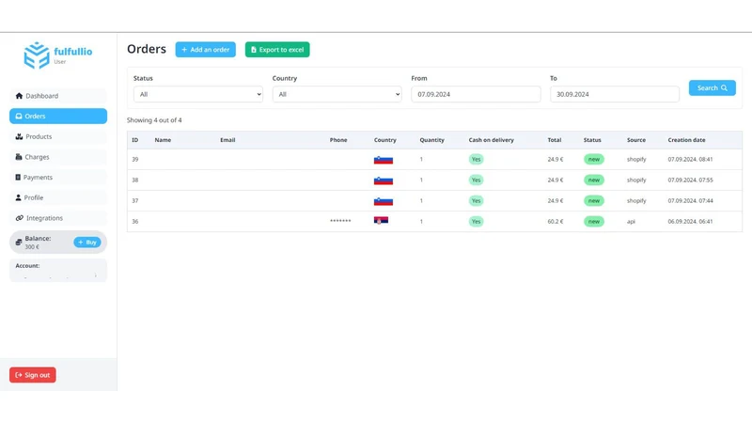Click the date 07.09.2024. 08:41
Viewport: 752px width, 423px height.
coord(690,159)
